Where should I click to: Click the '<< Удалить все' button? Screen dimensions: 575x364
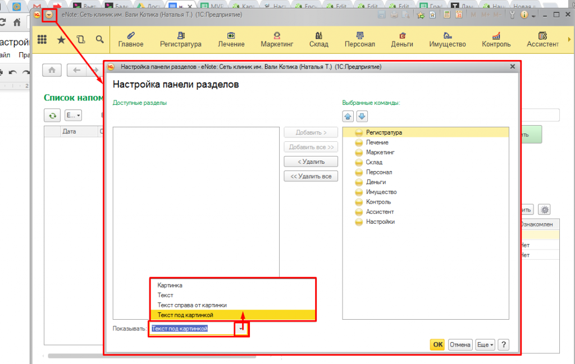[x=311, y=176]
